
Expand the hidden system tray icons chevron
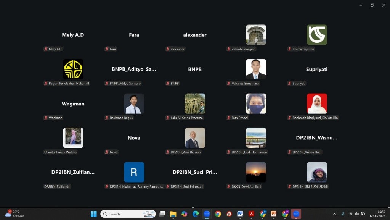(x=335, y=214)
